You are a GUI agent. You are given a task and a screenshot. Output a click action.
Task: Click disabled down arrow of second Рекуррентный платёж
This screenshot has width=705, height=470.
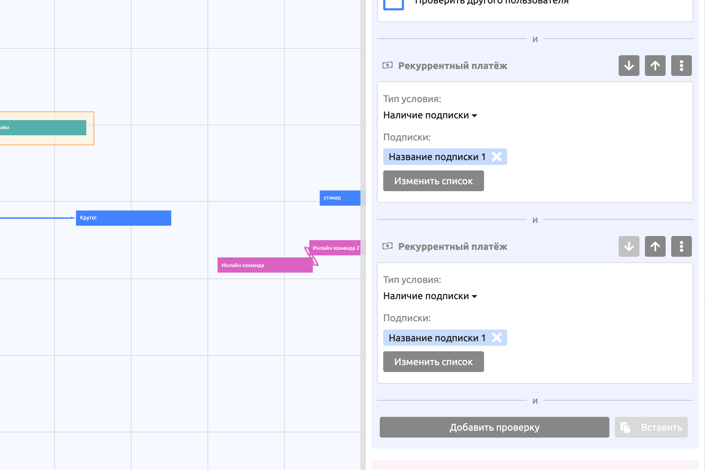[629, 246]
